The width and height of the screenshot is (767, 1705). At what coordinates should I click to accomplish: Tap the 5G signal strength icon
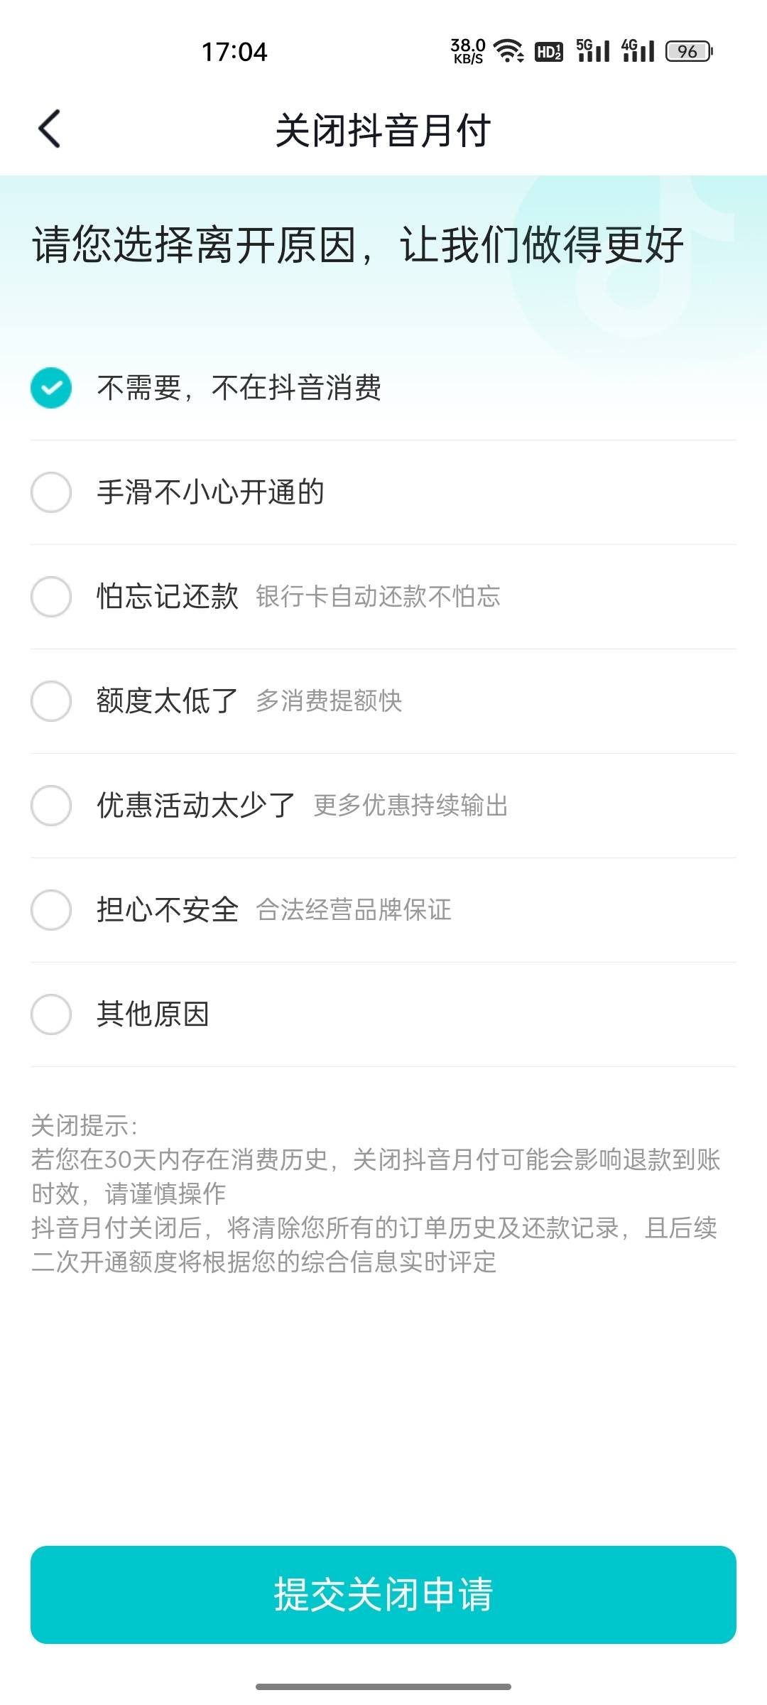click(x=593, y=50)
